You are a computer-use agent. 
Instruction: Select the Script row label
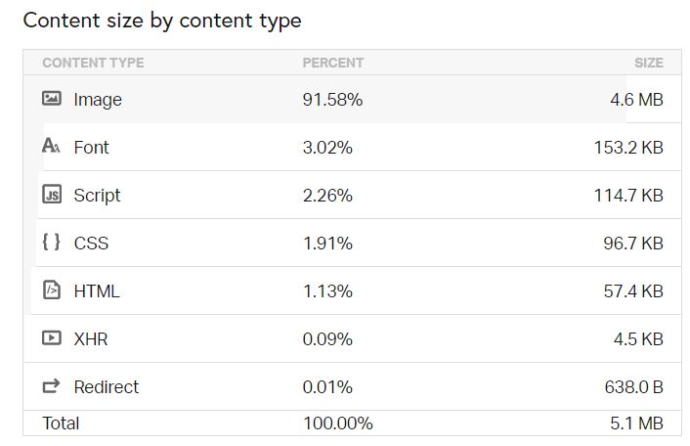point(97,196)
